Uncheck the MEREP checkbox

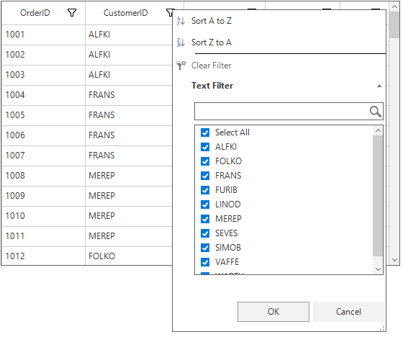click(205, 219)
